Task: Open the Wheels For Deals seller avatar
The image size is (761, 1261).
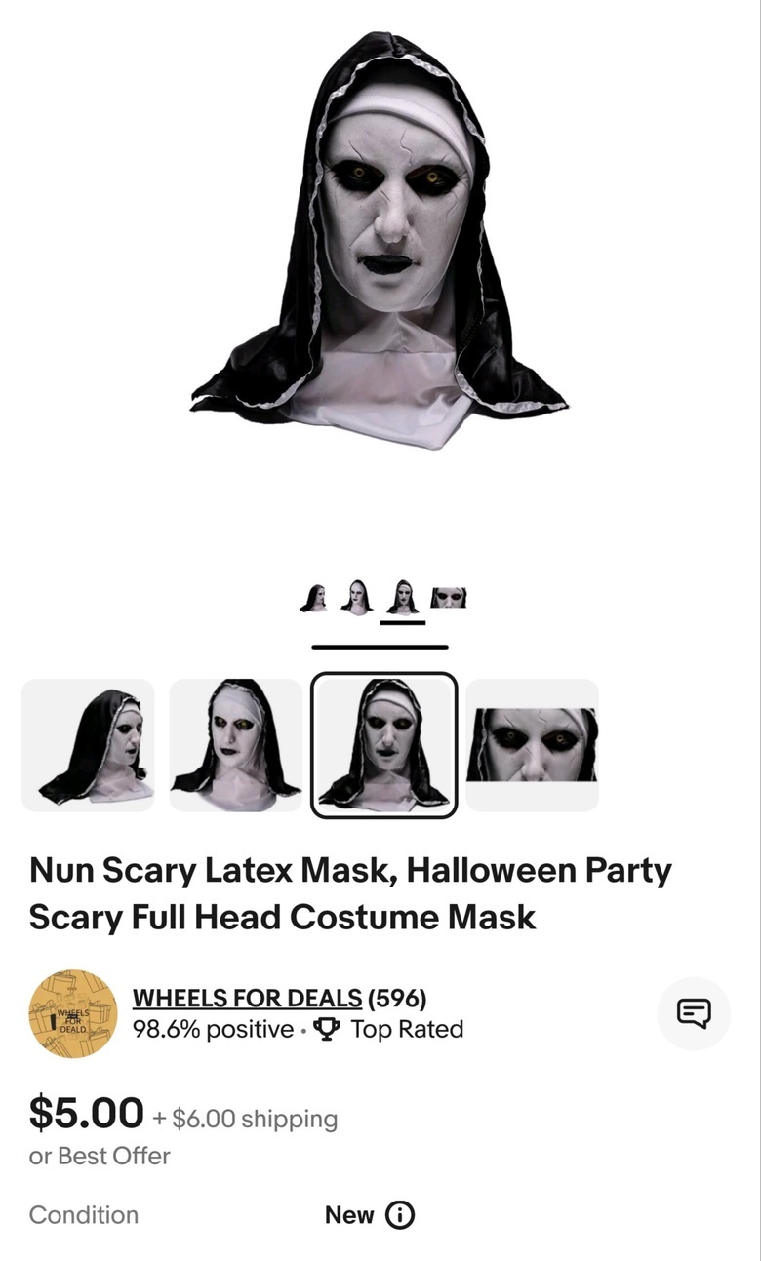Action: [x=73, y=1014]
